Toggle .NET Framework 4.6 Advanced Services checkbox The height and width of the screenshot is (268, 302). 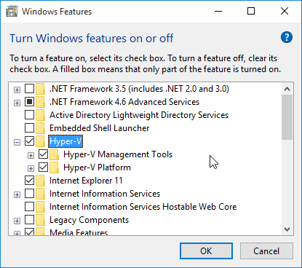point(29,102)
